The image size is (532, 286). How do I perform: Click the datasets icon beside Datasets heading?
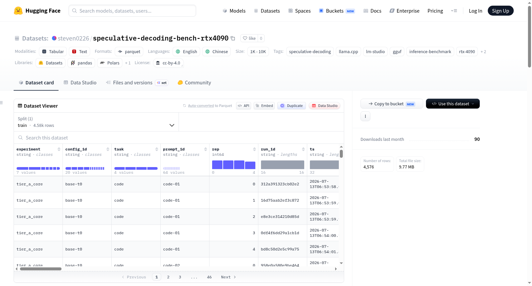17,38
